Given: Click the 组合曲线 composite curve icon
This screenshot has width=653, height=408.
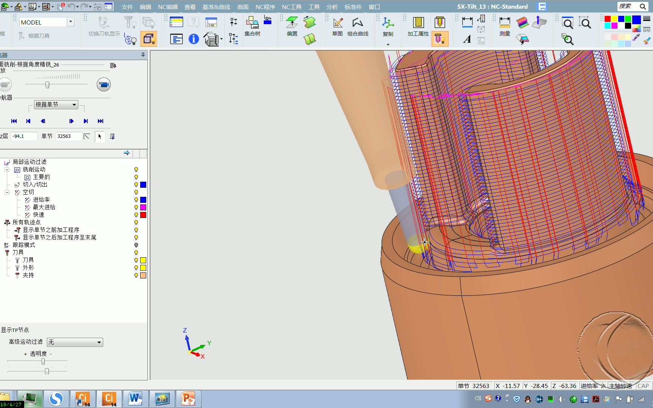Looking at the screenshot, I should [357, 23].
